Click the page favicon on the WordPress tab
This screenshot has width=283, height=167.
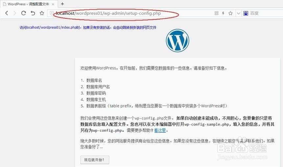(x=5, y=4)
